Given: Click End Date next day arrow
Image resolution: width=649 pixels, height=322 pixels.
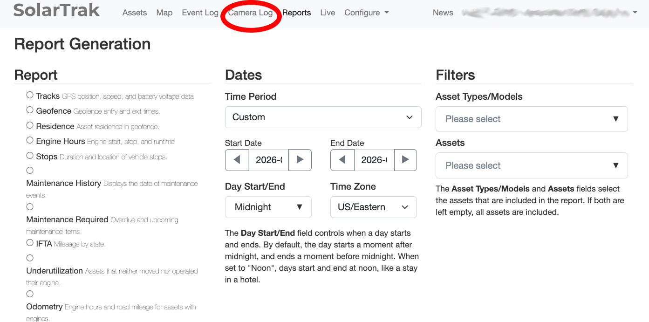Looking at the screenshot, I should pyautogui.click(x=405, y=160).
